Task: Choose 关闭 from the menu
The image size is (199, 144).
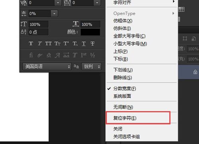Action: [142, 129]
